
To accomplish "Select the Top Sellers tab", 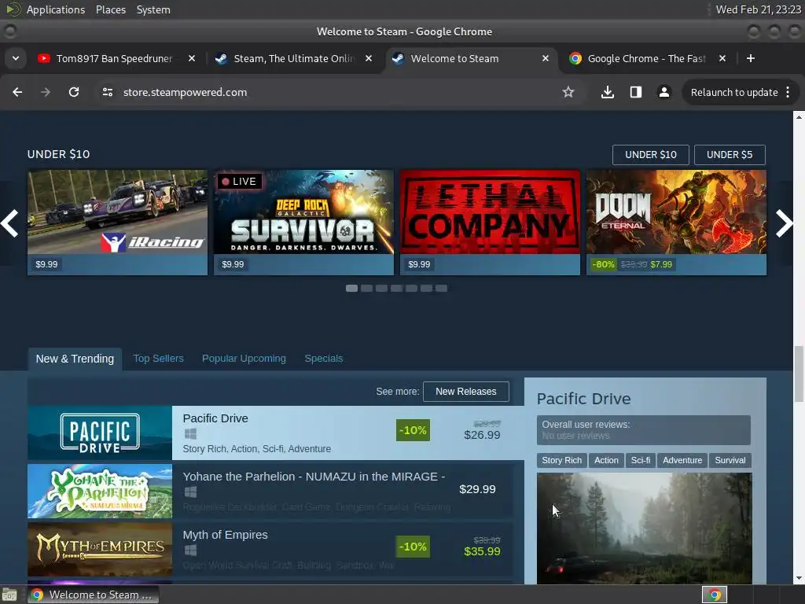I will [158, 359].
